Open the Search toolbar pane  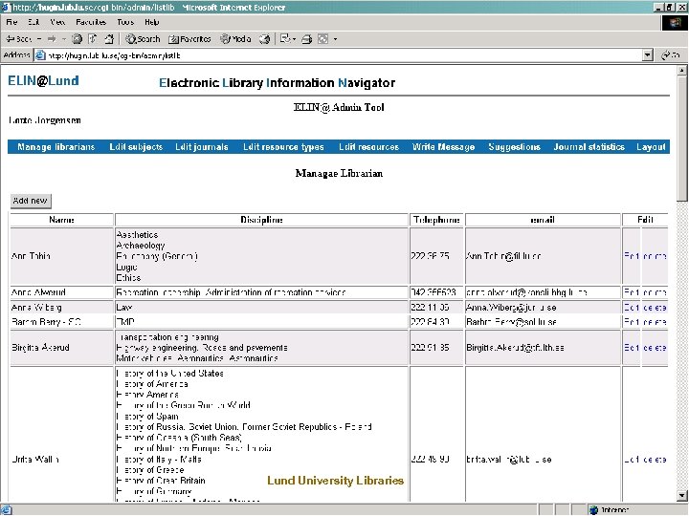[143, 39]
